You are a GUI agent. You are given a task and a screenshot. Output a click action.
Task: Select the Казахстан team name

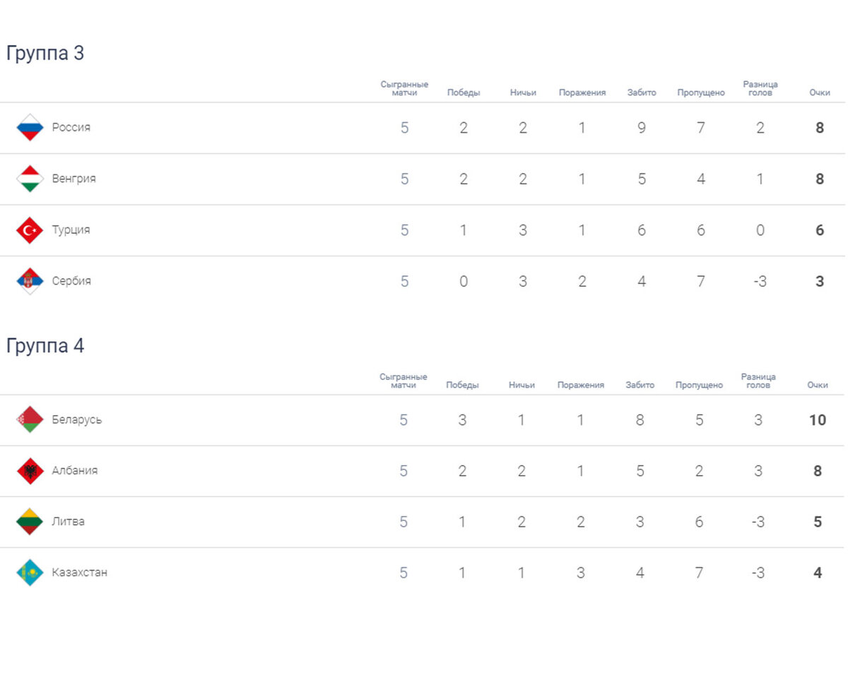coord(79,573)
